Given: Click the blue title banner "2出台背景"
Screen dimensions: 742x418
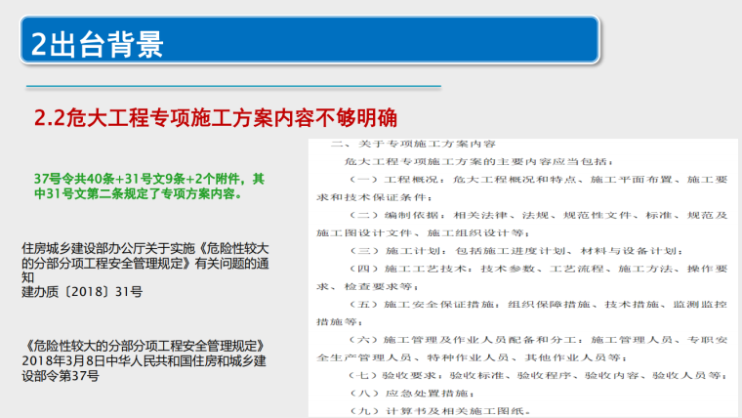Looking at the screenshot, I should coord(98,43).
